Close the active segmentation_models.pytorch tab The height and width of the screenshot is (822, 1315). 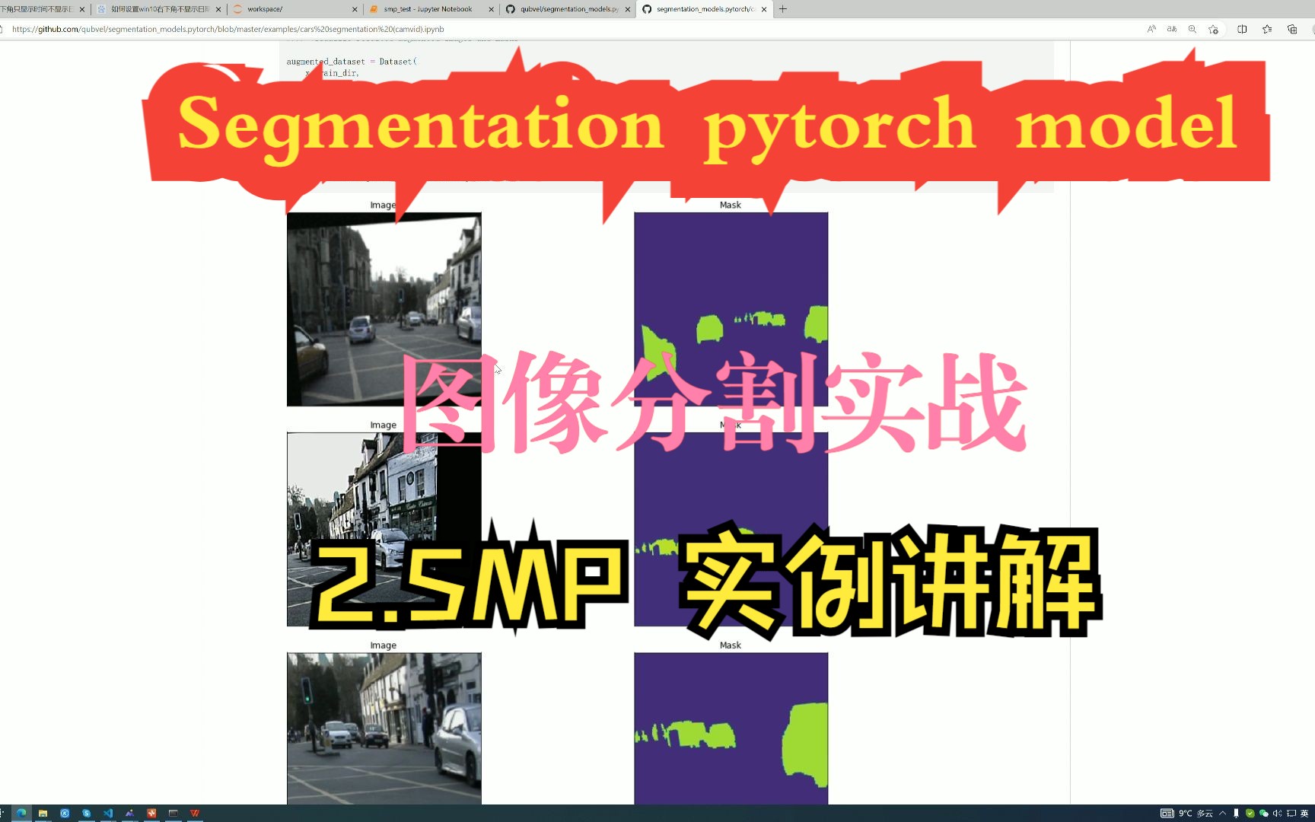pyautogui.click(x=764, y=9)
